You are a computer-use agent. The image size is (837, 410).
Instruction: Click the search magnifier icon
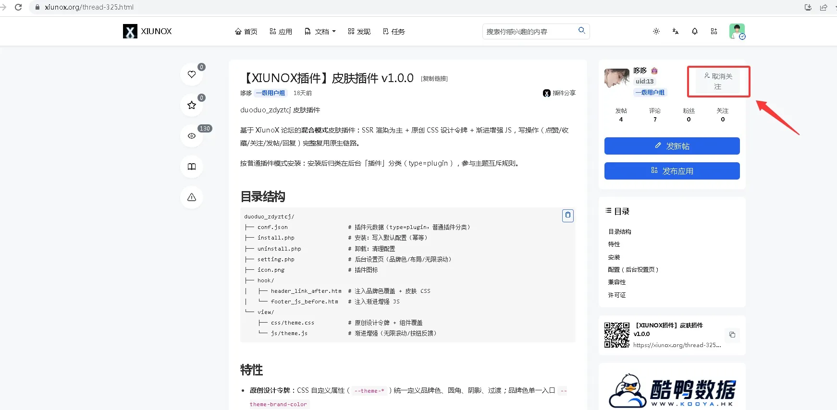(581, 31)
